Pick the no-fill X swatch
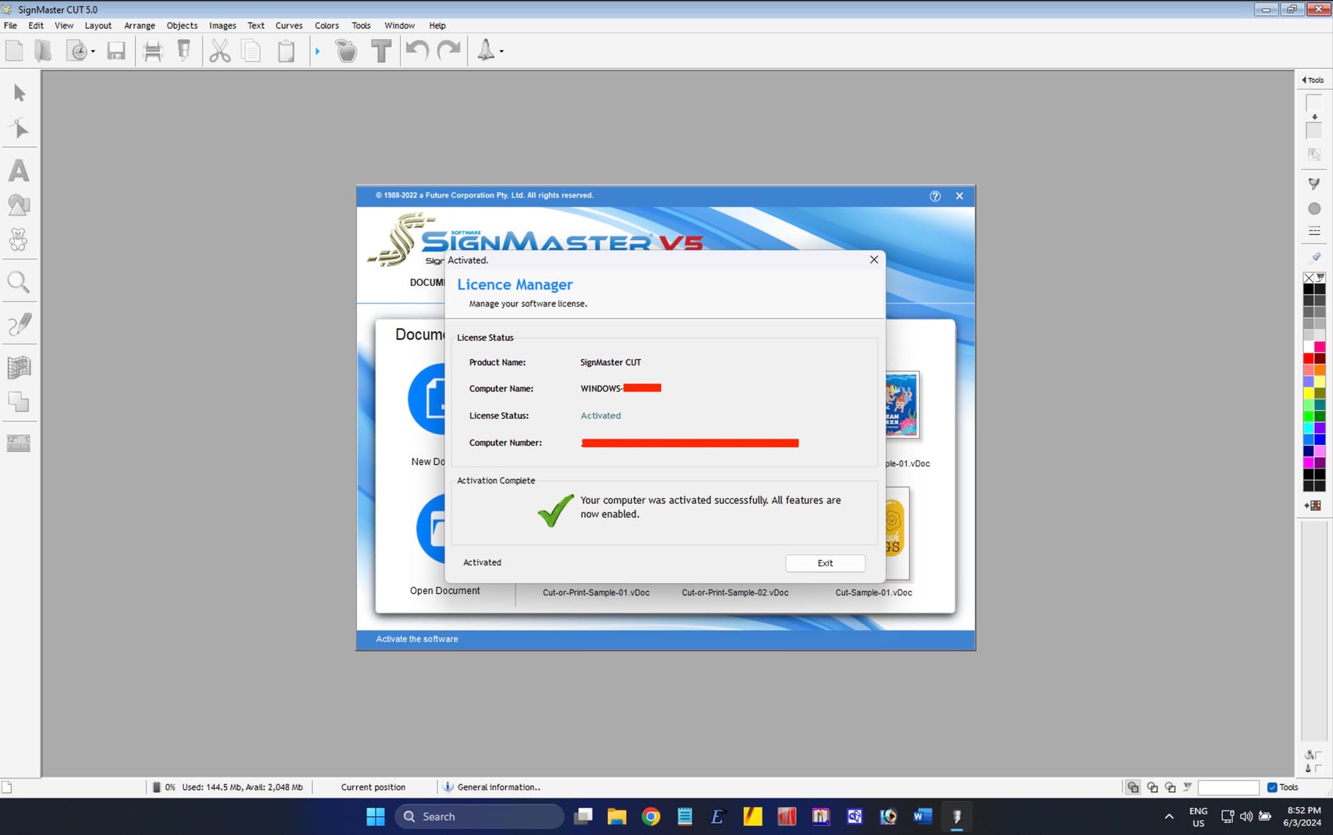 (1309, 278)
